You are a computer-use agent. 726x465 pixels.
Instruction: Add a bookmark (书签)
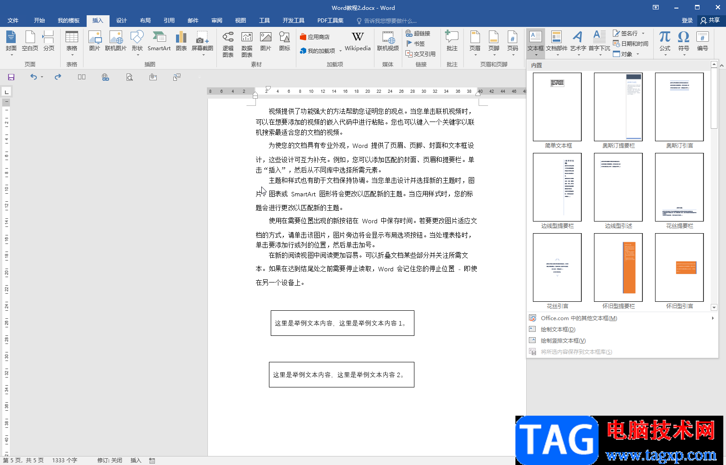[x=415, y=43]
